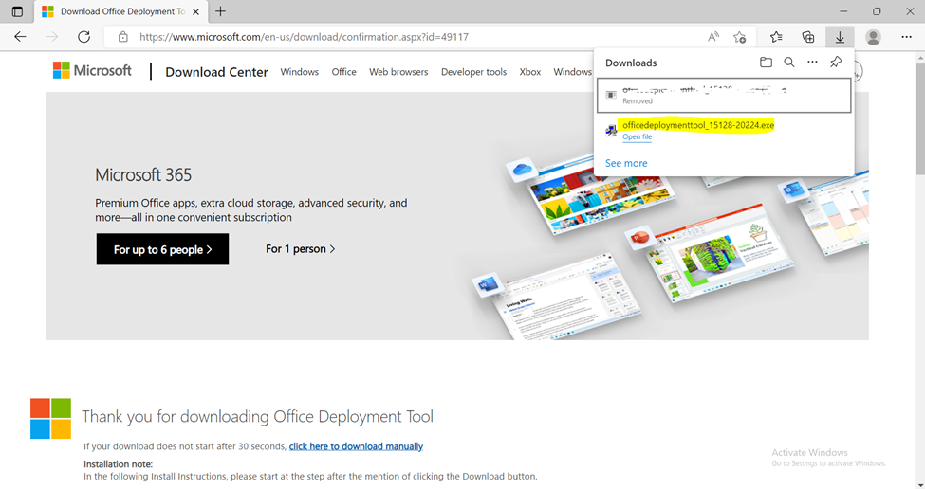Open downloads folder icon in Downloads panel
925x489 pixels.
point(766,62)
